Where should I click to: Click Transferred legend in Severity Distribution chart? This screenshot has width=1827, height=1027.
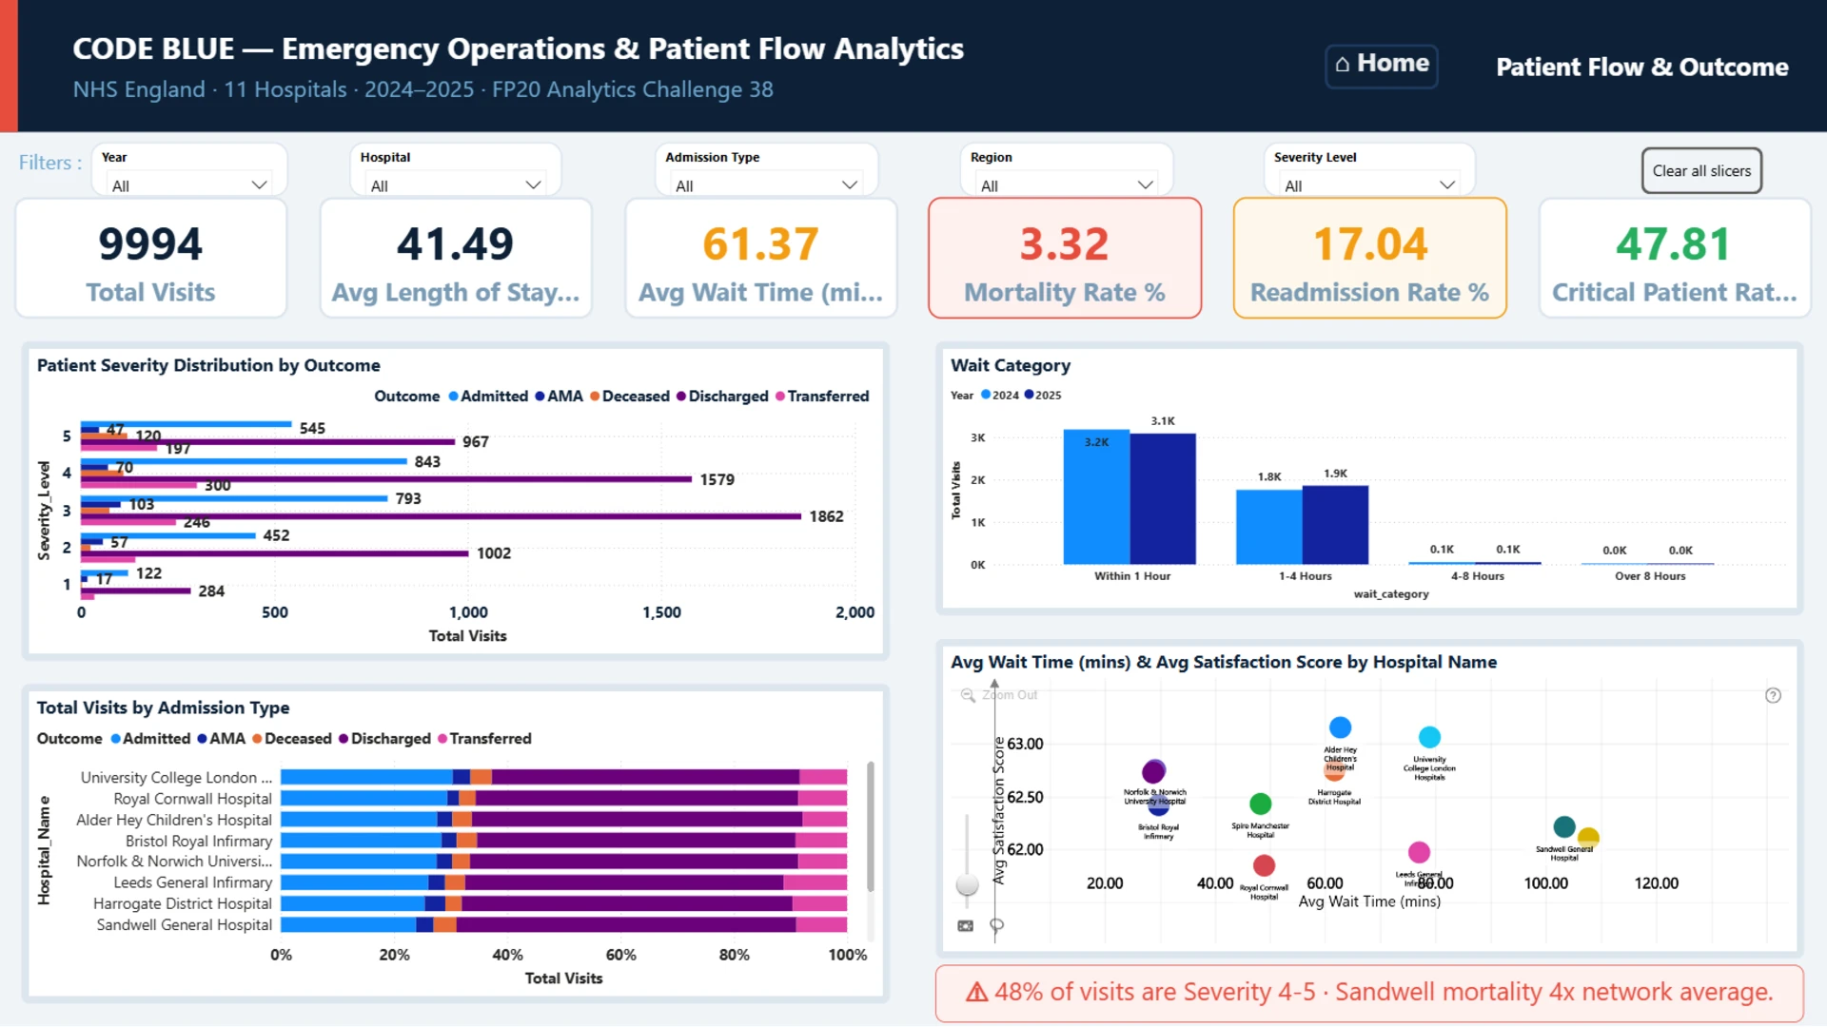822,397
